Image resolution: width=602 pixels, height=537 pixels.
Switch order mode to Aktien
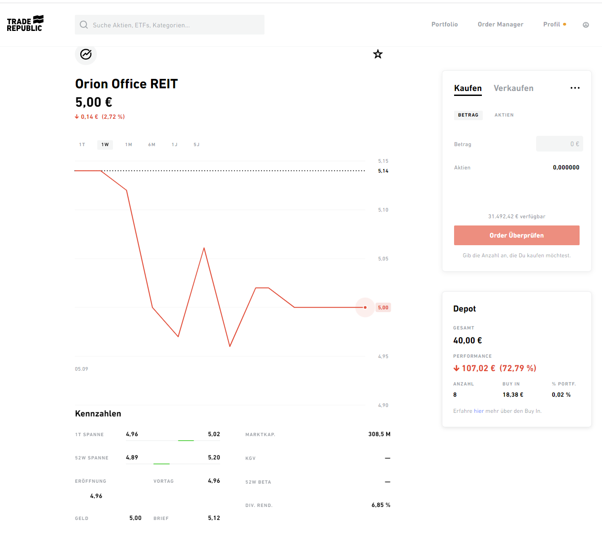(504, 115)
